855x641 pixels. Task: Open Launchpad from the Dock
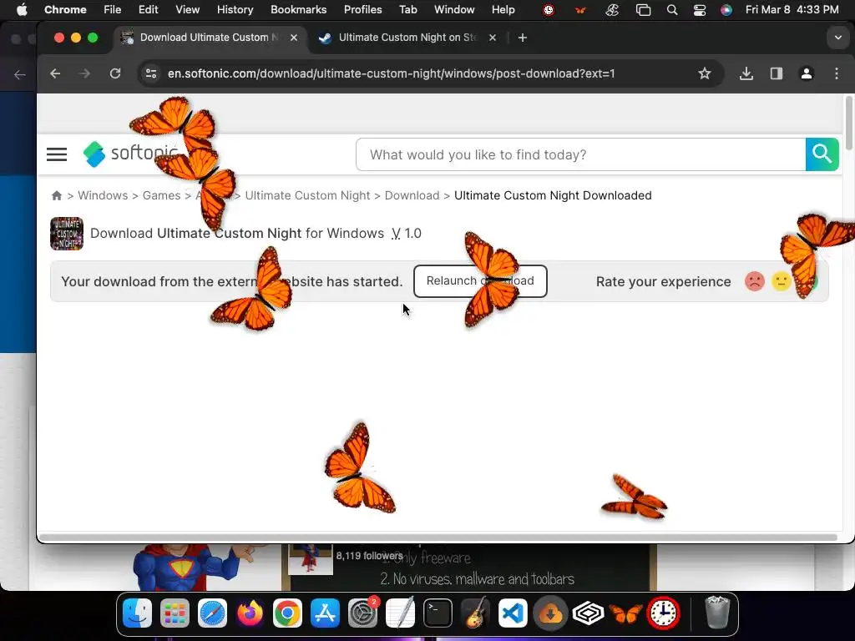point(175,613)
